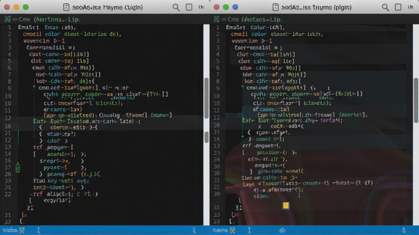Close the right editor window
Image resolution: width=419 pixels, height=235 pixels.
coord(216,7)
